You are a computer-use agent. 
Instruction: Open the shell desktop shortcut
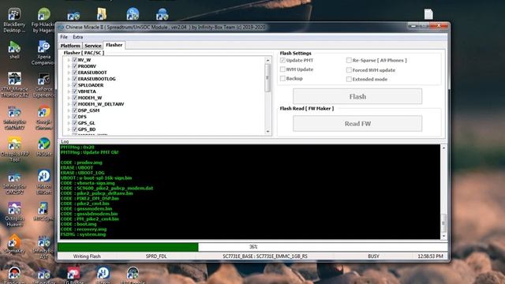pos(14,50)
